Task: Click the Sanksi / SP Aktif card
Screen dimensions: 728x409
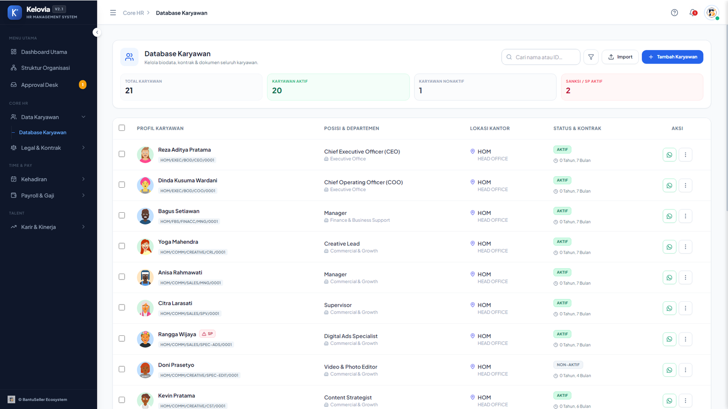Action: pos(632,87)
